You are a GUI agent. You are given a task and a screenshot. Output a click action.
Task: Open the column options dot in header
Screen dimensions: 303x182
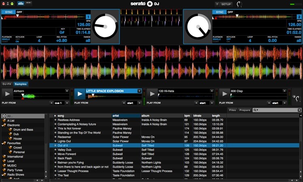(x=55, y=116)
